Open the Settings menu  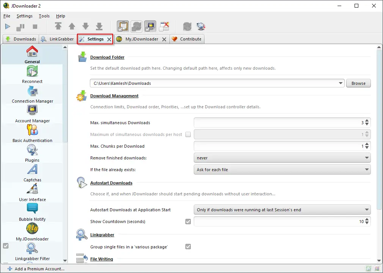point(24,16)
